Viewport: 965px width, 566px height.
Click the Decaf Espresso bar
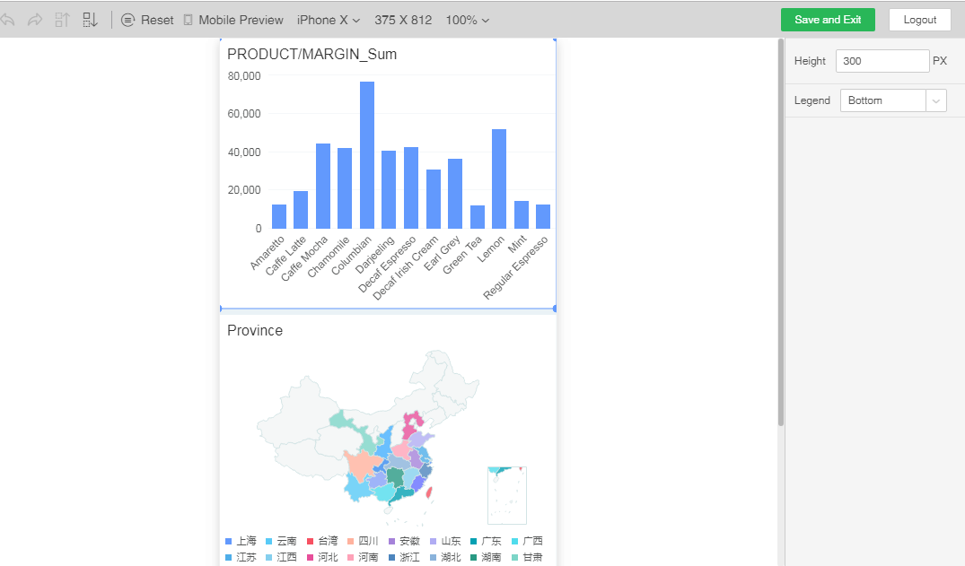coord(411,188)
